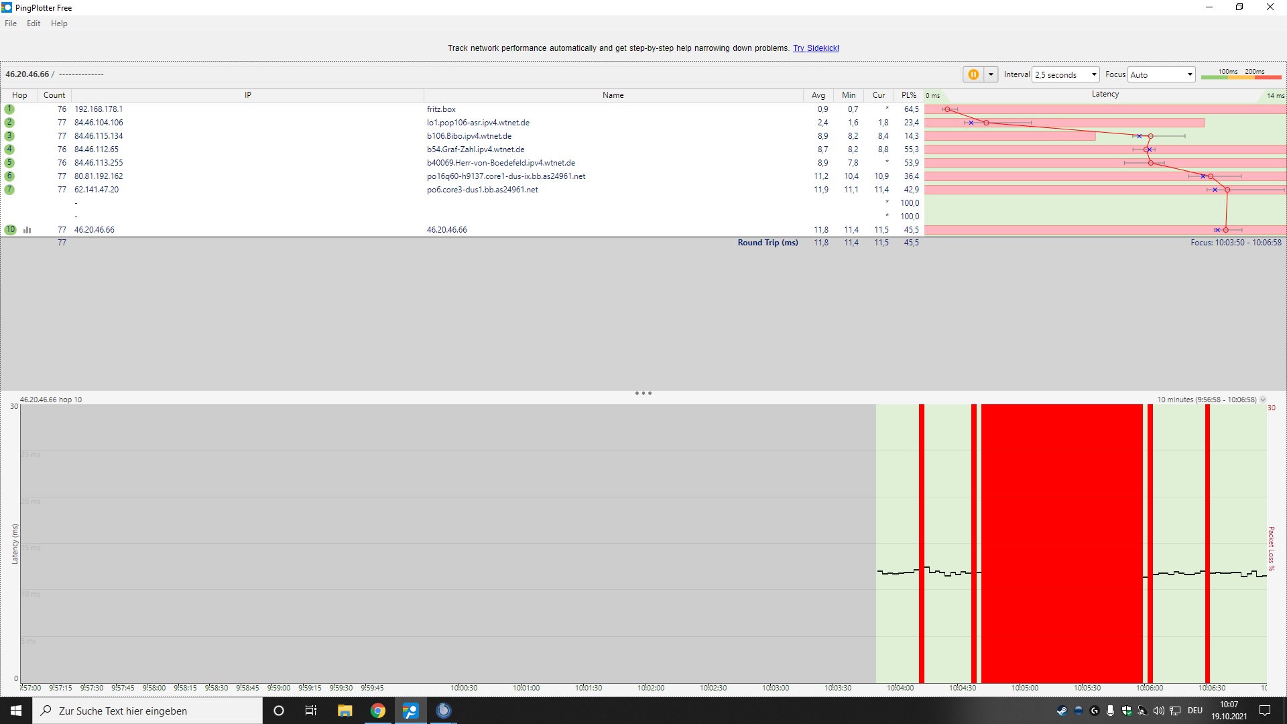Screen dimensions: 1287x724
Task: Toggle the hop 10 timeline graph icon
Action: coord(27,230)
